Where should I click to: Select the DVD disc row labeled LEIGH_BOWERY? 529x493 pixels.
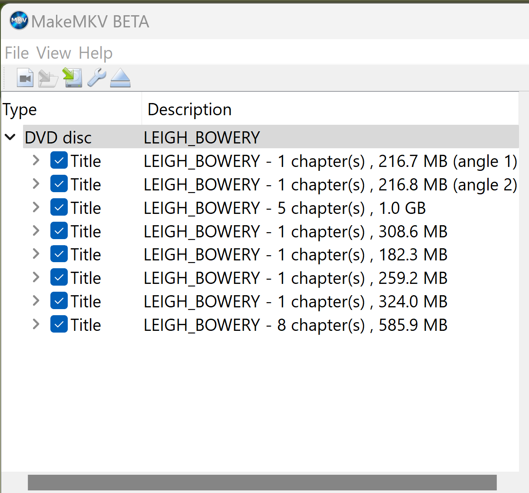click(271, 137)
